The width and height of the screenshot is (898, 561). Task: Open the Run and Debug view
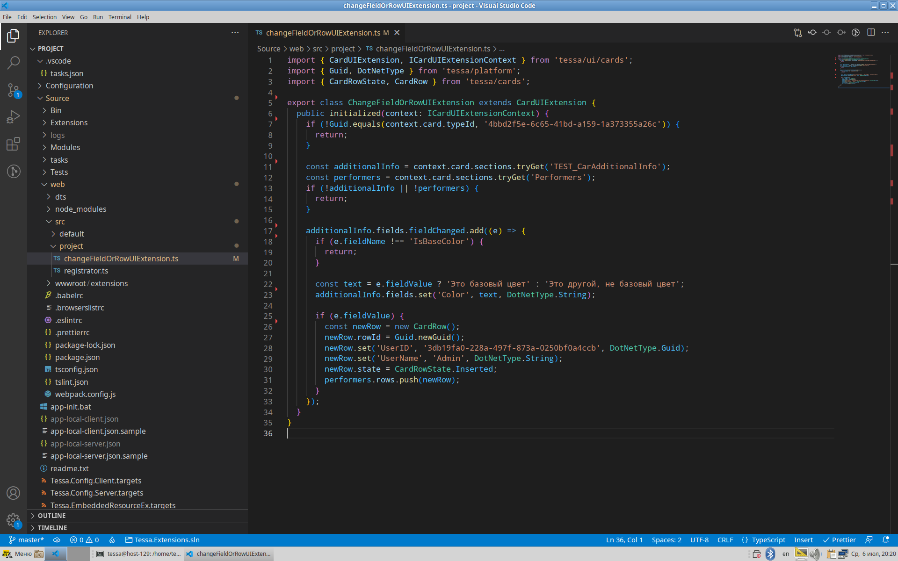[x=14, y=116]
